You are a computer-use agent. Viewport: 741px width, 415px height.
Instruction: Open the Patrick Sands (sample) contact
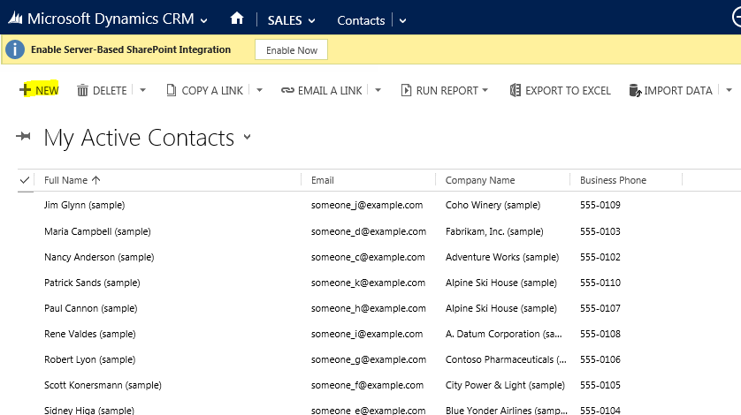(92, 283)
